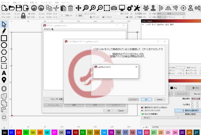Toggle the mm units button
Screen dimensions: 201x135
80,15
